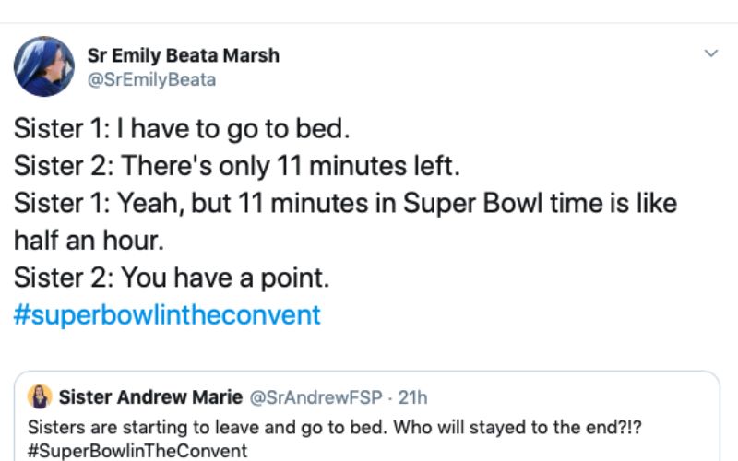Click Sr Emily Beata Marsh's profile avatar
Viewport: 738px width, 461px height.
tap(43, 66)
